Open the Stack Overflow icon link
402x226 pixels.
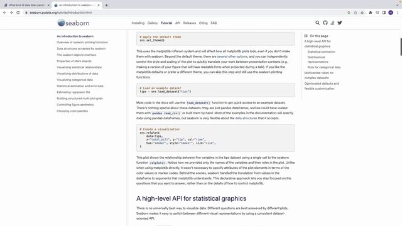[332, 23]
